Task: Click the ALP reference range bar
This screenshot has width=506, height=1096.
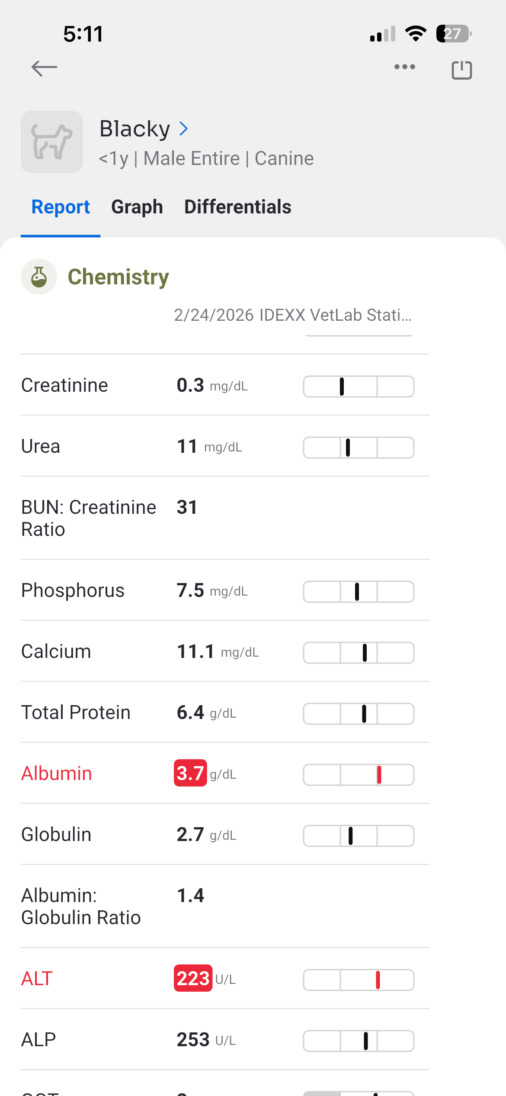Action: [x=359, y=1041]
